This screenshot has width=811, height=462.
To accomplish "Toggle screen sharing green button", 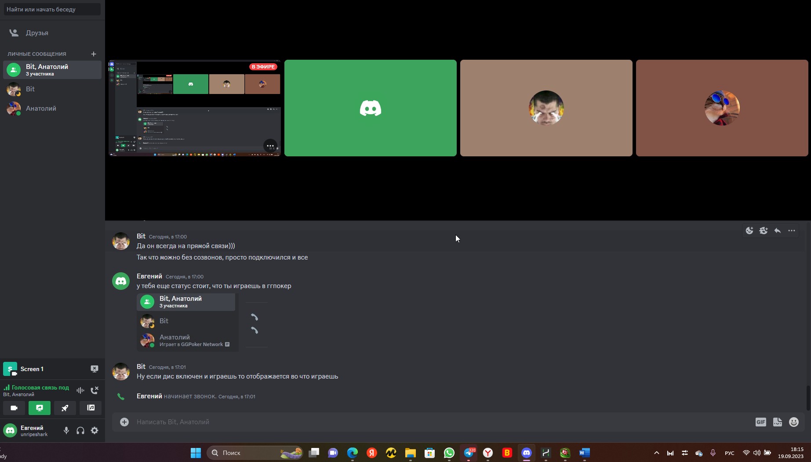I will pyautogui.click(x=40, y=408).
